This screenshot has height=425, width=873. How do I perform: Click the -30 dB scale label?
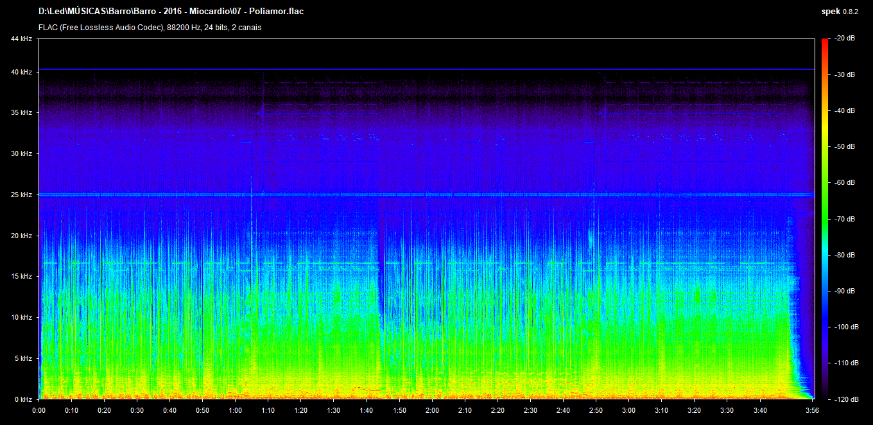click(x=844, y=75)
